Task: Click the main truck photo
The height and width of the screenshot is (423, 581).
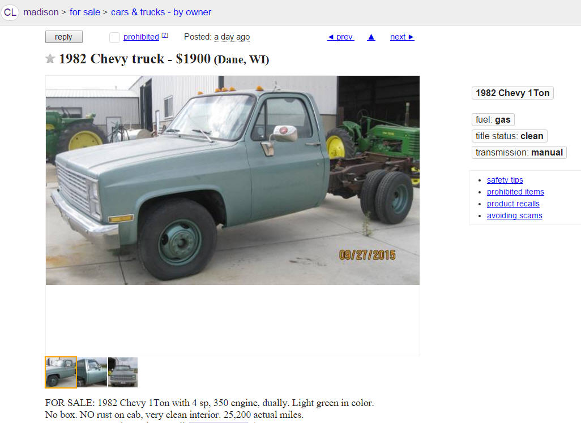Action: point(233,180)
